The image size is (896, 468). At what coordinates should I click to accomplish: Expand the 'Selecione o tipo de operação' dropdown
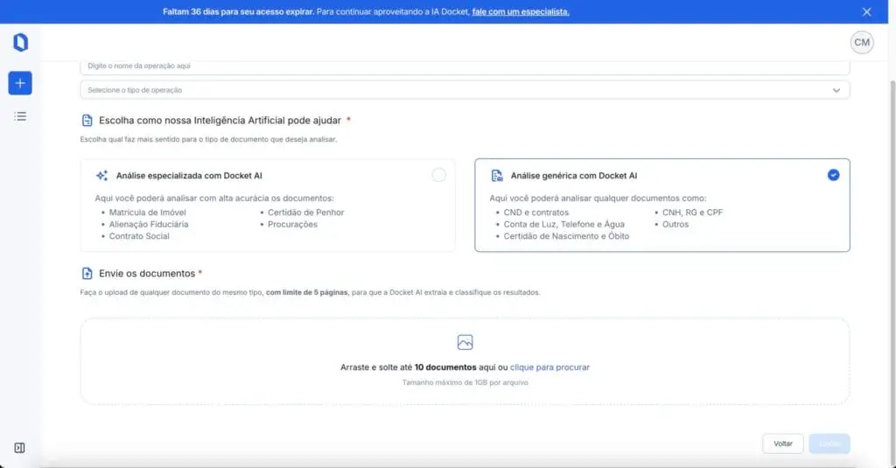tap(465, 90)
